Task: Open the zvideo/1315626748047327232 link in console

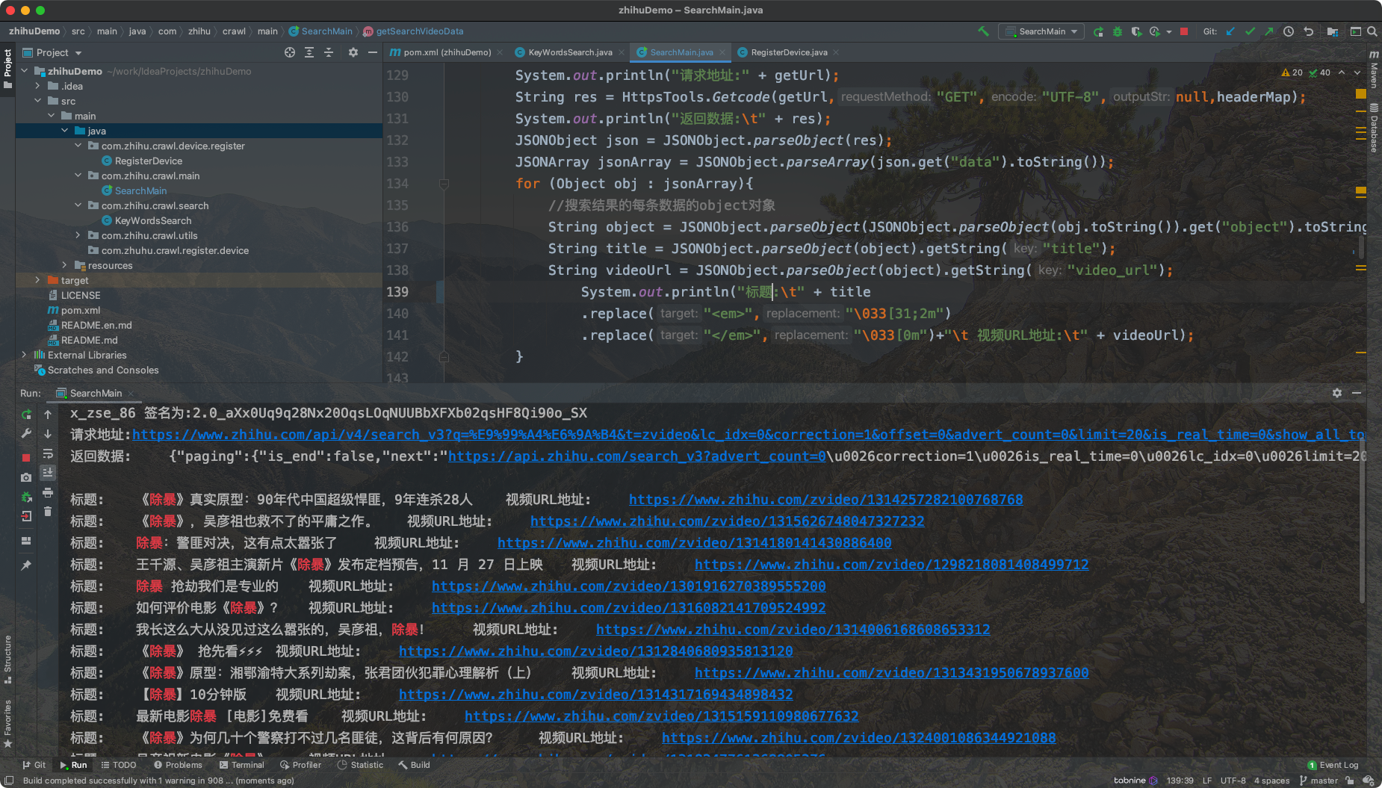Action: pos(728,521)
